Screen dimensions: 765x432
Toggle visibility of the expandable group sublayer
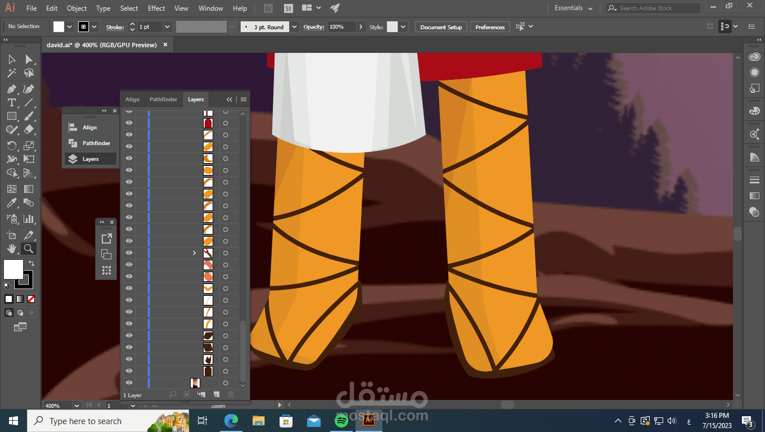pyautogui.click(x=129, y=253)
